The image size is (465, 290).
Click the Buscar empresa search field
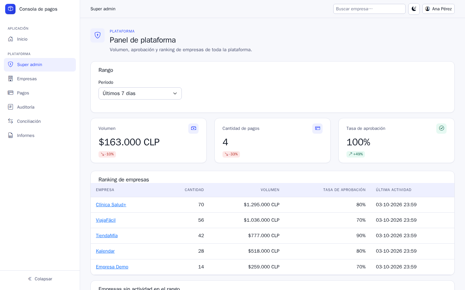369,9
